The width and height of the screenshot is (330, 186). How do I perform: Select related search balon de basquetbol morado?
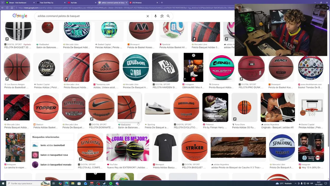53,165
